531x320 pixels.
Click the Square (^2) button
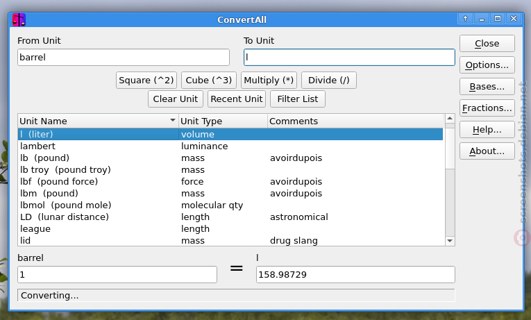[146, 81]
